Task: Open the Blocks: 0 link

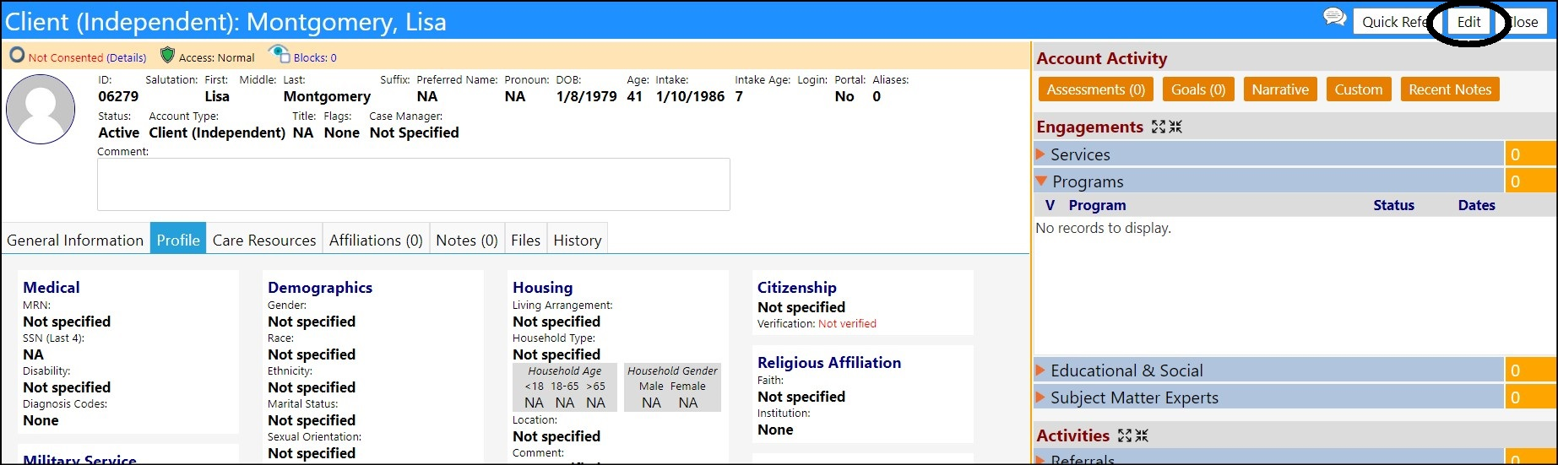Action: 315,57
